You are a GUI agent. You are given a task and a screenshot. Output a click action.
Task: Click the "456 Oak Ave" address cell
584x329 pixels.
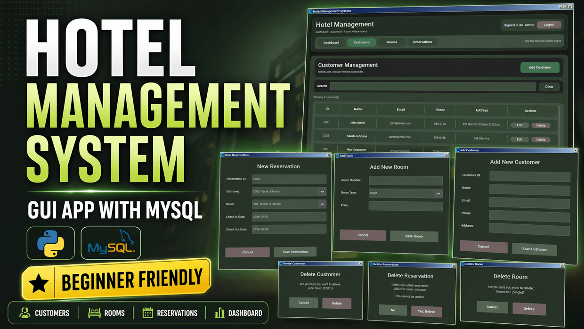481,139
